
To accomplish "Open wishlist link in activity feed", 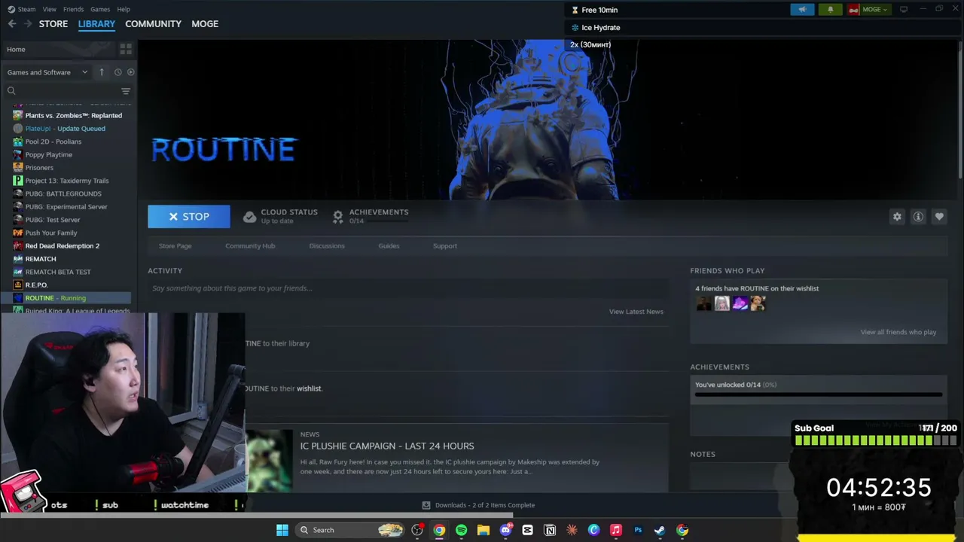I will point(309,388).
